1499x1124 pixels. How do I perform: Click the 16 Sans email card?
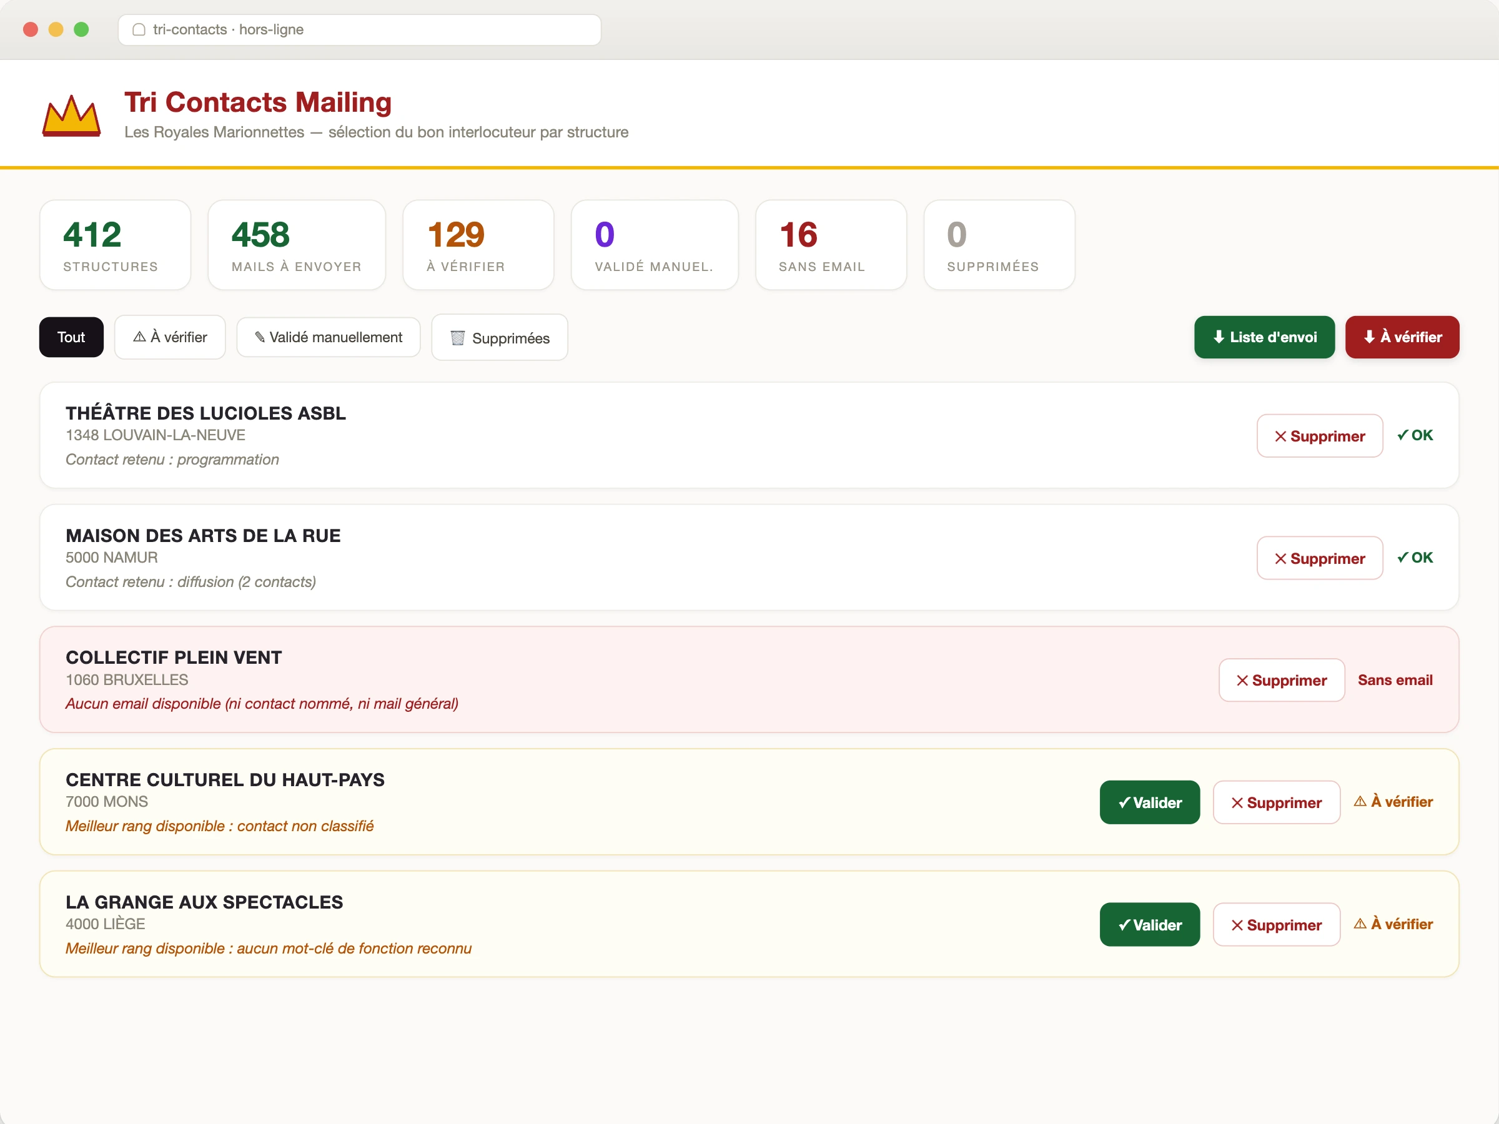[831, 245]
